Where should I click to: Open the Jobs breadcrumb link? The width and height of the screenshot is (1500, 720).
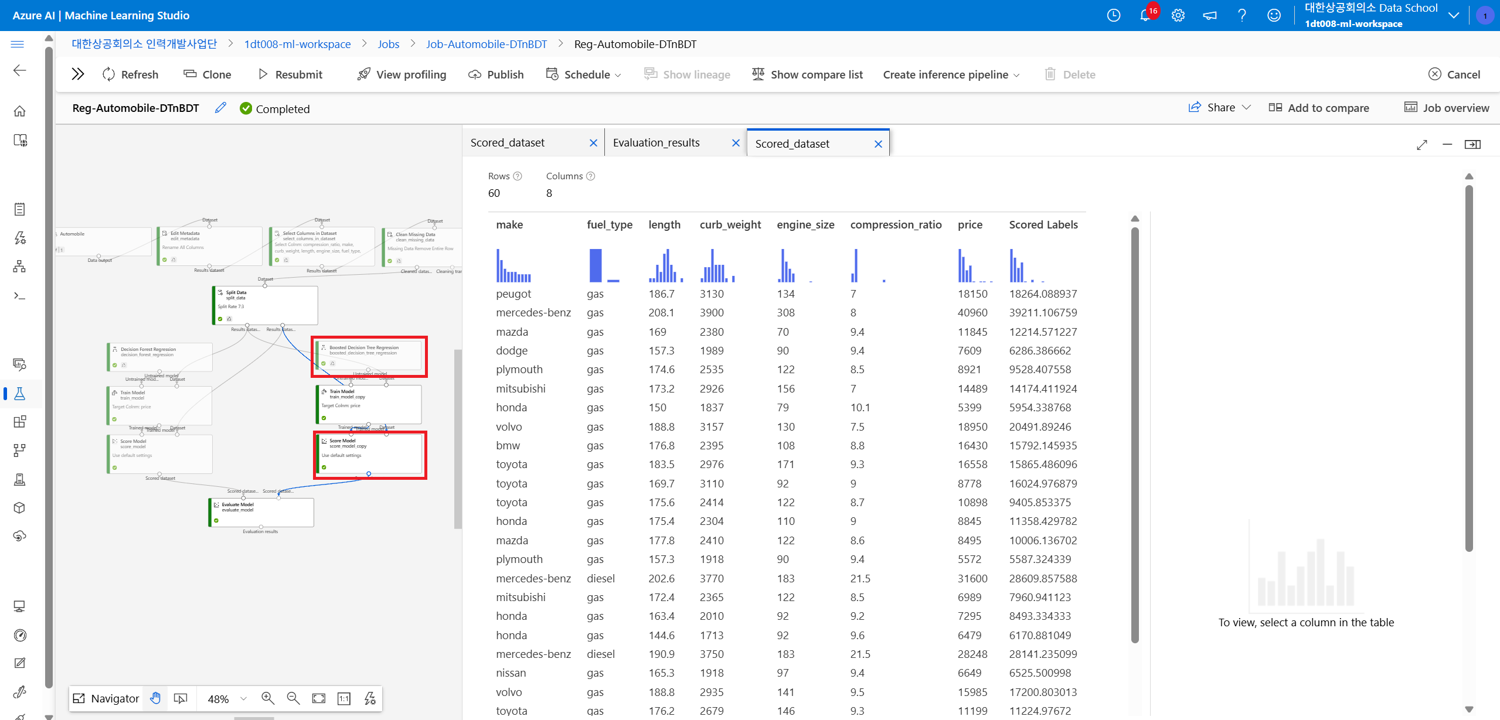click(388, 44)
